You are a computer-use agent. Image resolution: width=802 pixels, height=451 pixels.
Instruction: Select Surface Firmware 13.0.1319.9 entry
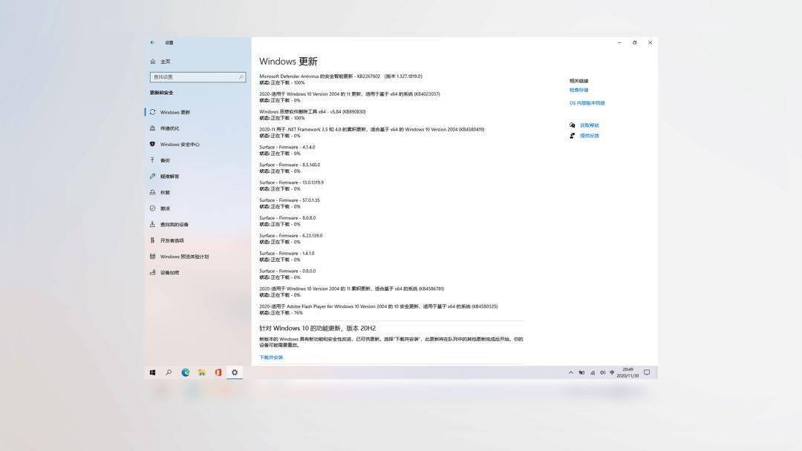click(292, 185)
